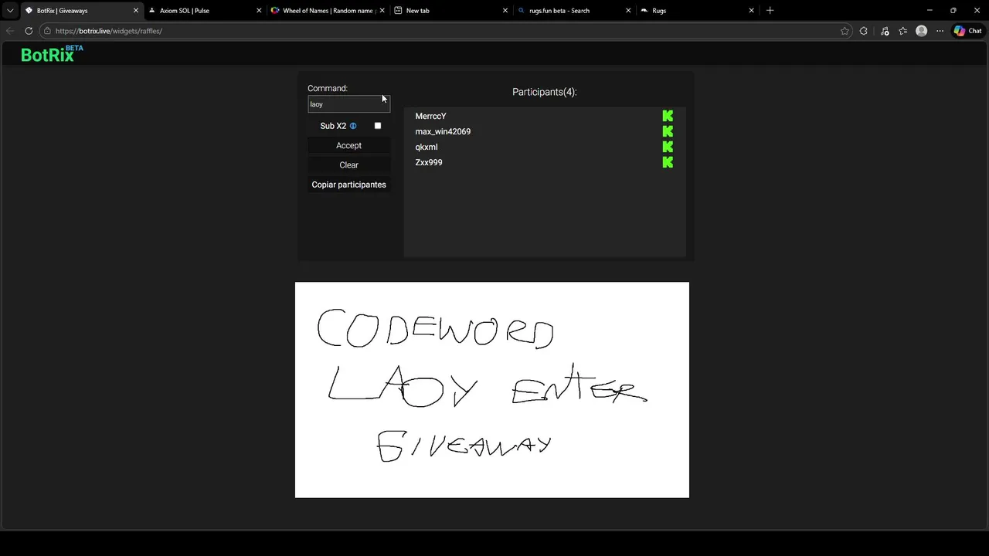Click the Clear button
989x556 pixels.
[348, 164]
